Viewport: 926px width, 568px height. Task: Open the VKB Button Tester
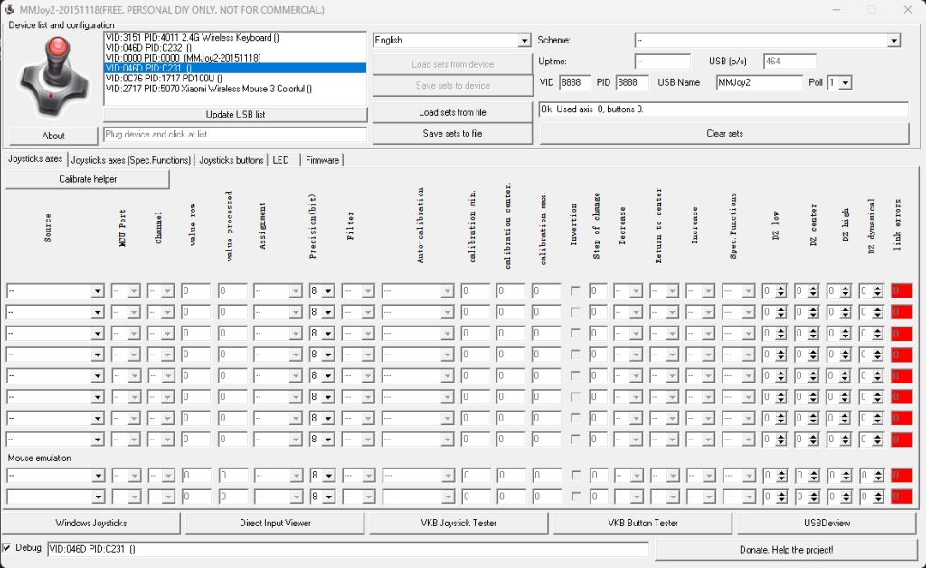click(x=643, y=523)
